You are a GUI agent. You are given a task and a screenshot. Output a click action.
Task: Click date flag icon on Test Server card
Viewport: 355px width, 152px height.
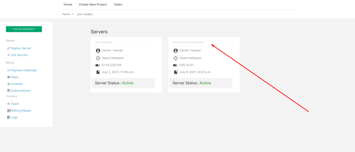(x=98, y=73)
